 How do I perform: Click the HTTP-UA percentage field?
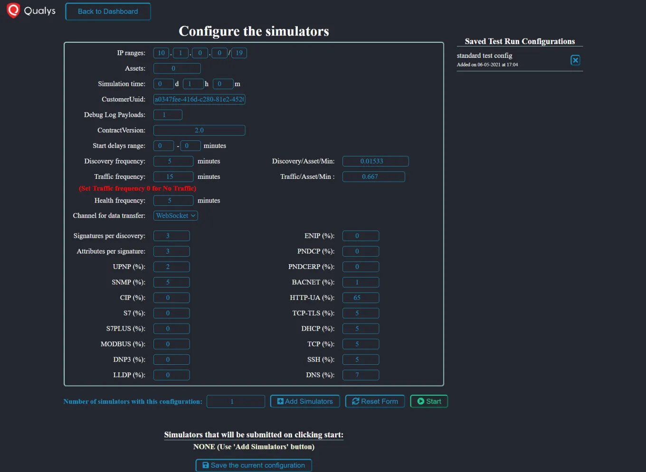361,297
